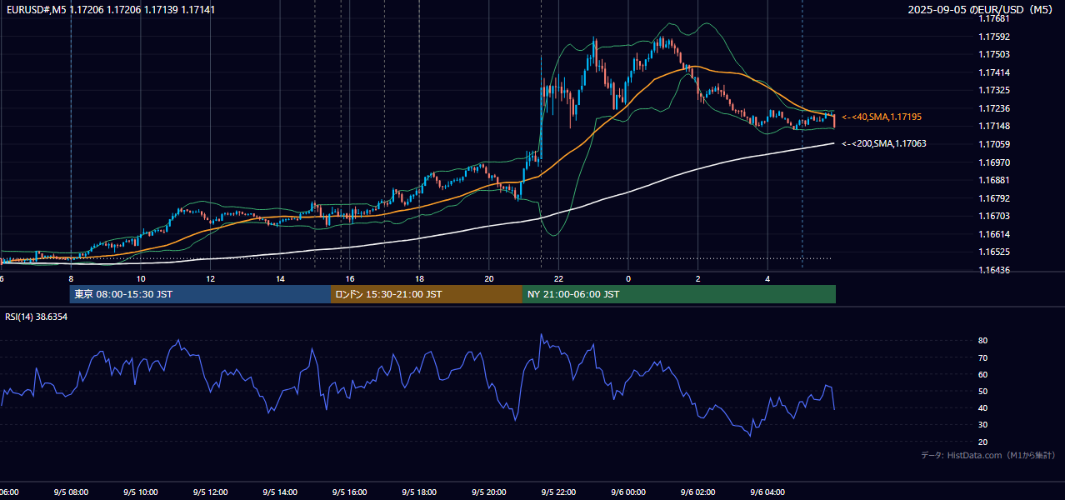
Task: Select the ロンドン 15:30-21:00 JST session bar
Action: click(427, 294)
